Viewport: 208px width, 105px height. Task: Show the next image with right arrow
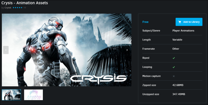pos(127,50)
